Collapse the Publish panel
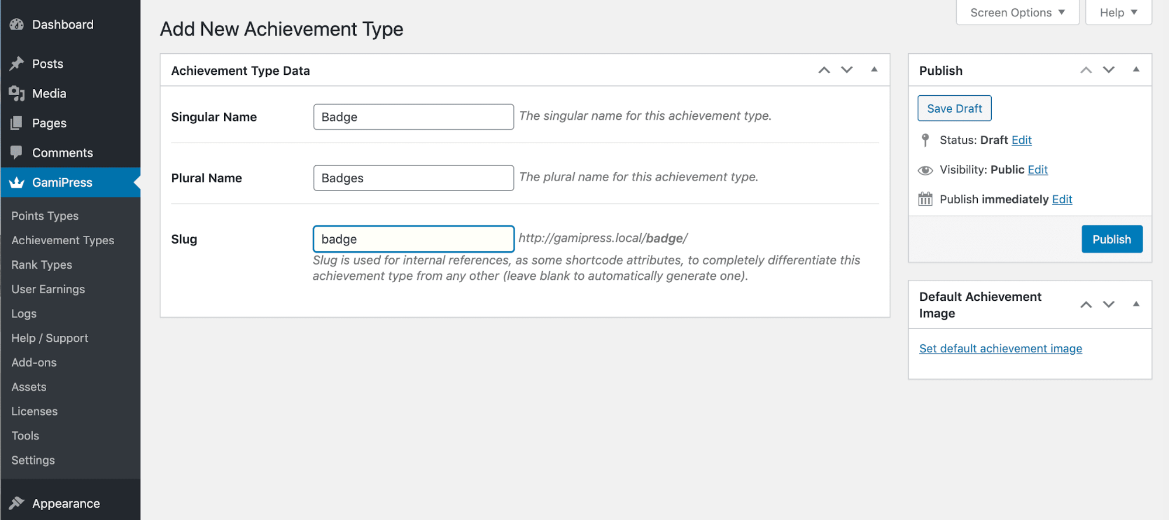This screenshot has height=520, width=1169. pos(1136,70)
